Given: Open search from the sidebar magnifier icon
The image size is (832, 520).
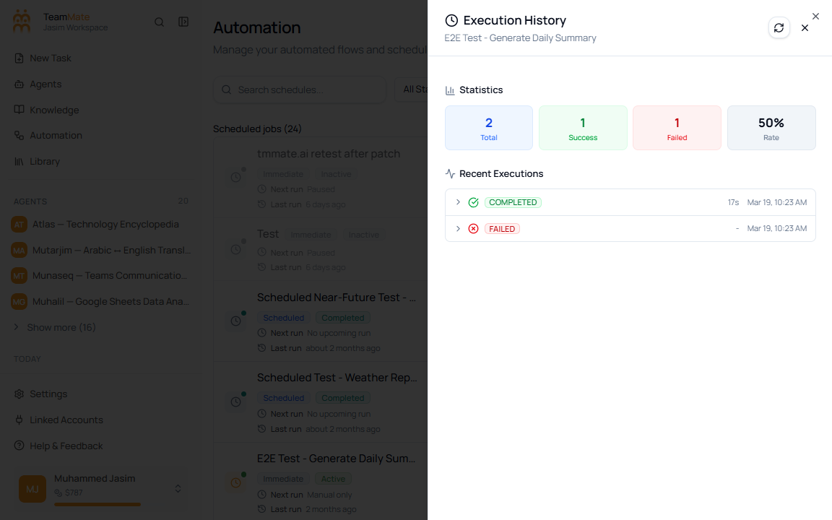Looking at the screenshot, I should point(159,22).
